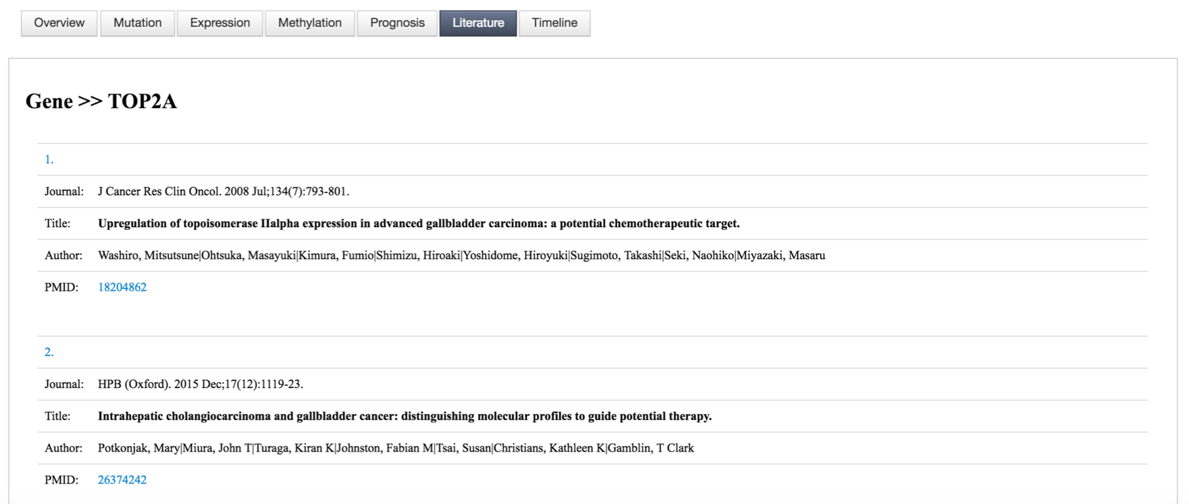Viewport: 1189px width, 504px height.
Task: Click the author list starting with Potkonjak
Action: coord(395,448)
